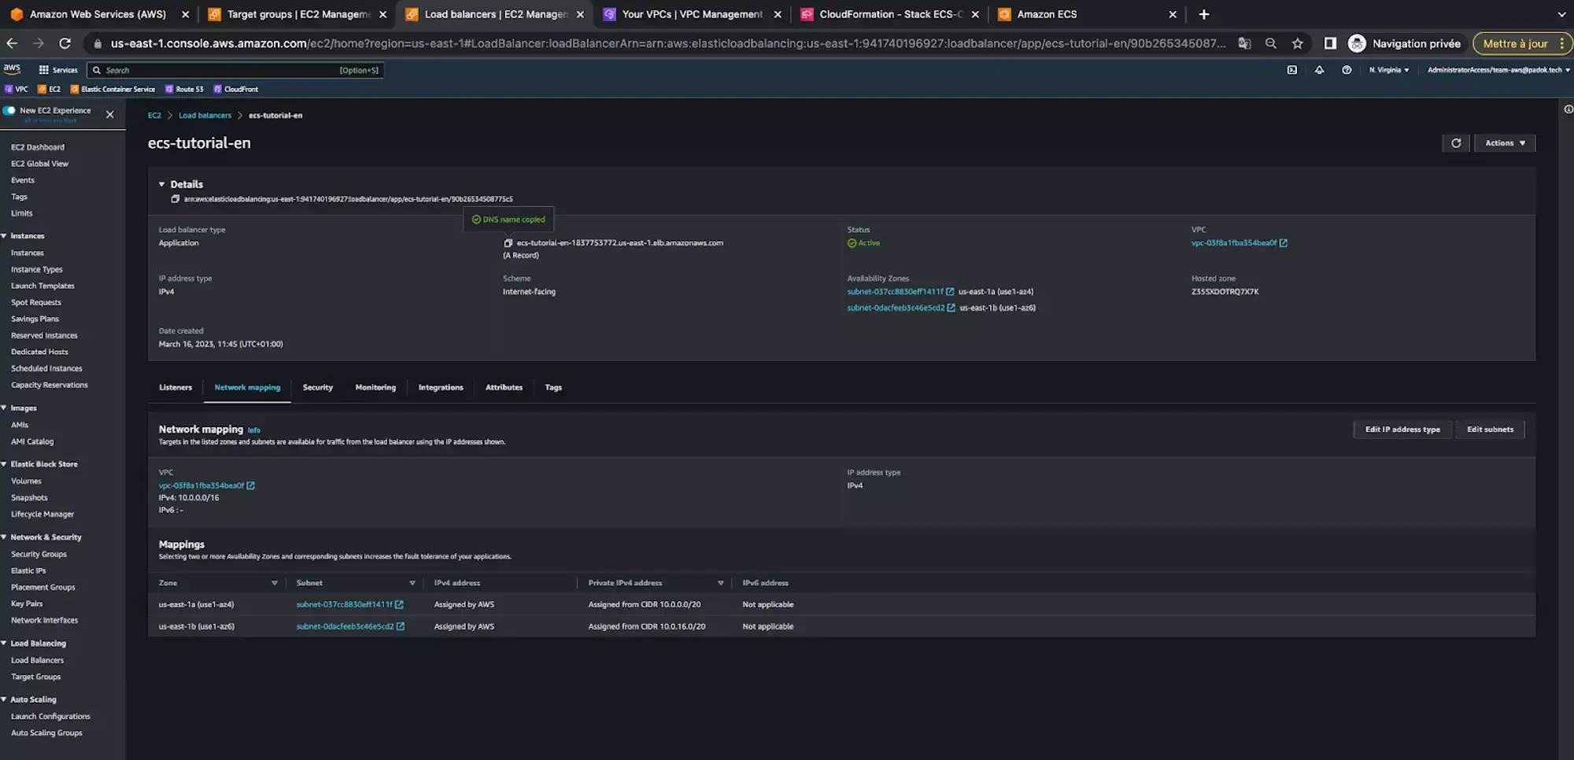Select the Network mapping tab
This screenshot has width=1574, height=760.
pos(247,388)
